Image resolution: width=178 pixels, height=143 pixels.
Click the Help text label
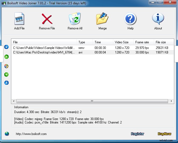click(130, 28)
